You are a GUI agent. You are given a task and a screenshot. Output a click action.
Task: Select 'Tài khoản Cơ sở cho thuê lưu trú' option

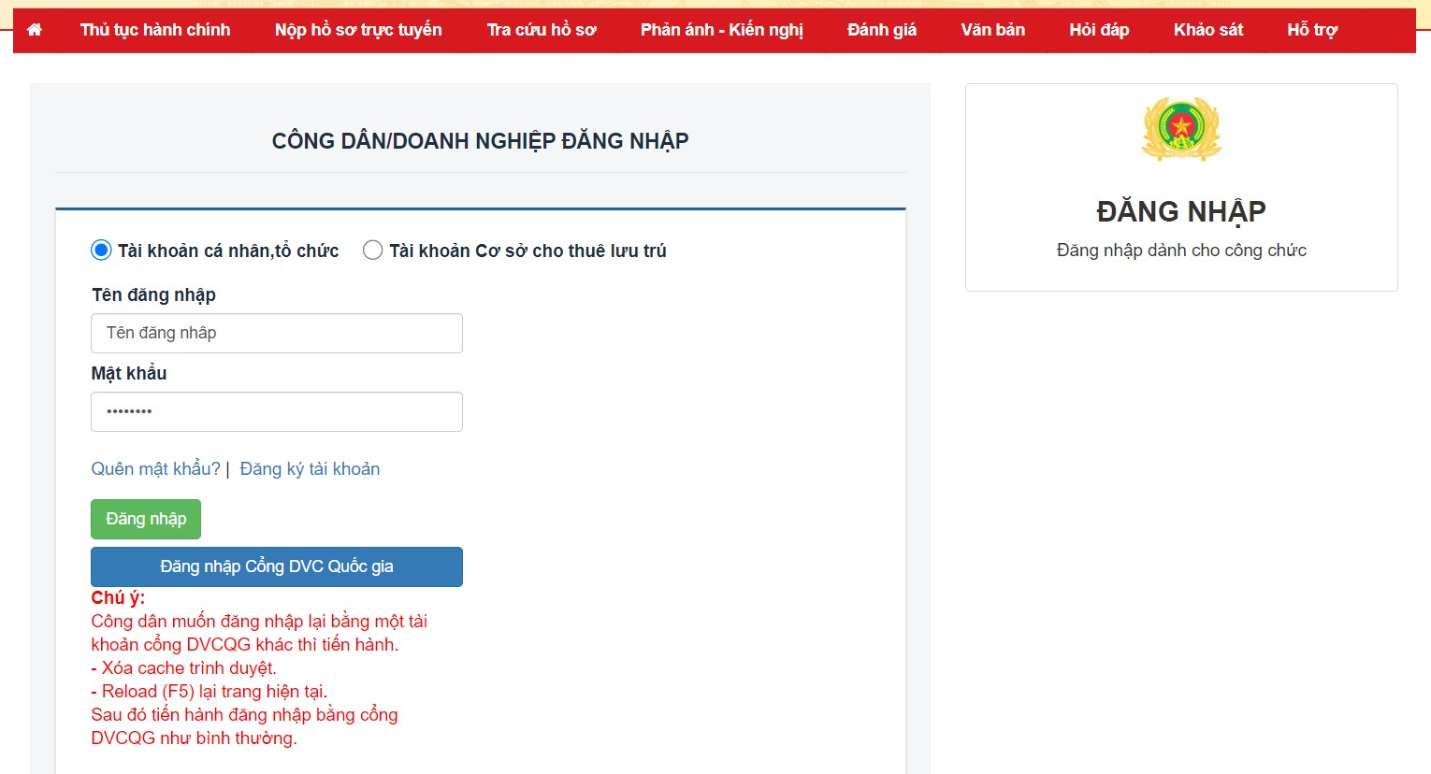(x=373, y=251)
